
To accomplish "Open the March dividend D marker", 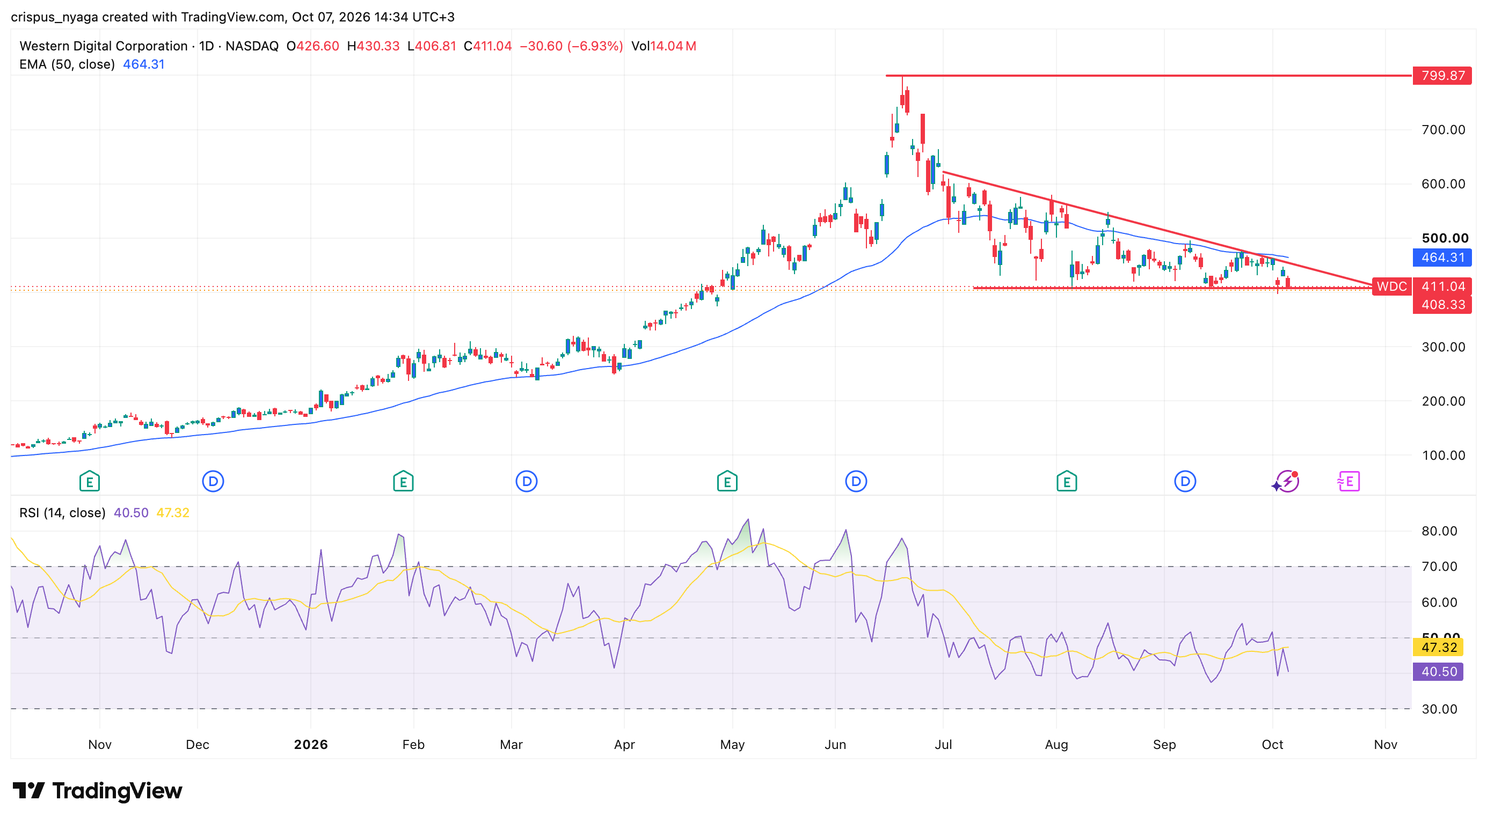I will (x=527, y=481).
